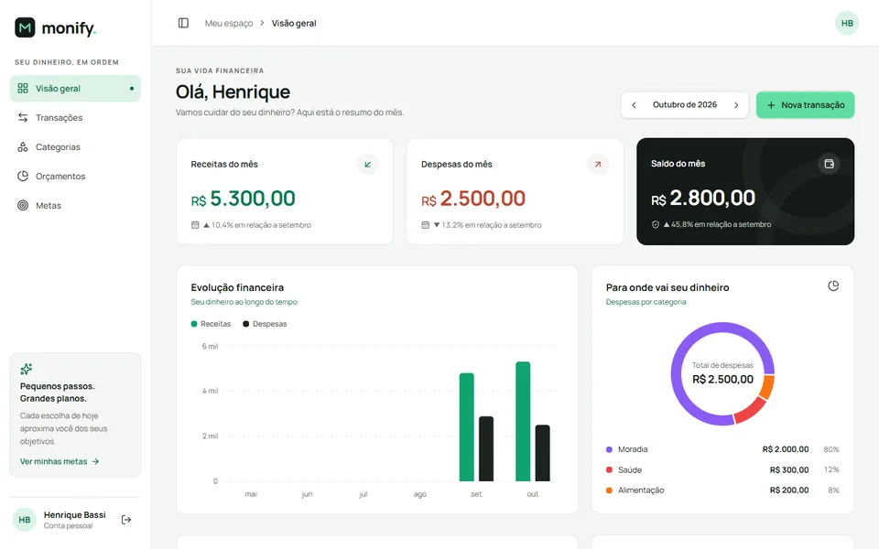Click the Metas target icon

[22, 205]
